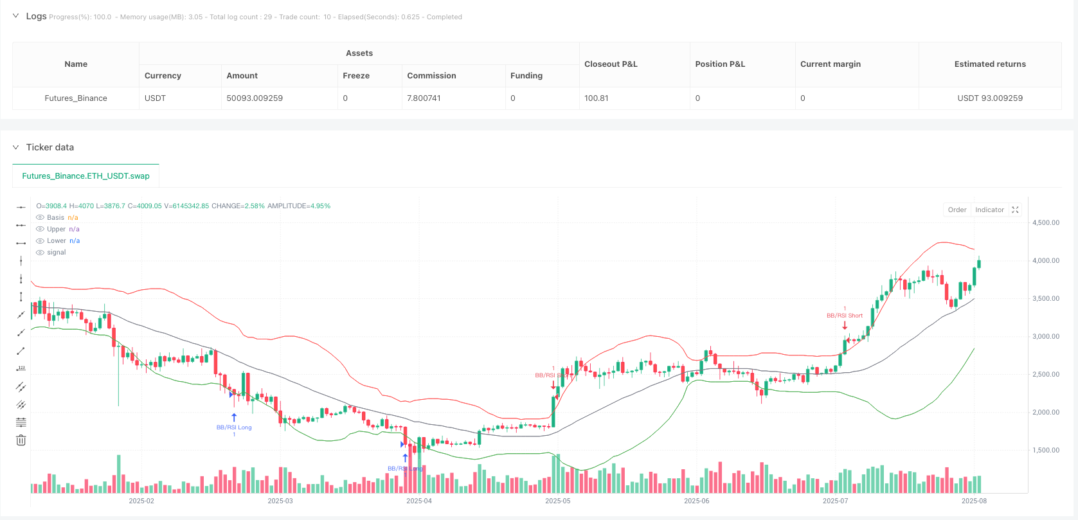Pick the price line tool labeled 123

point(21,369)
